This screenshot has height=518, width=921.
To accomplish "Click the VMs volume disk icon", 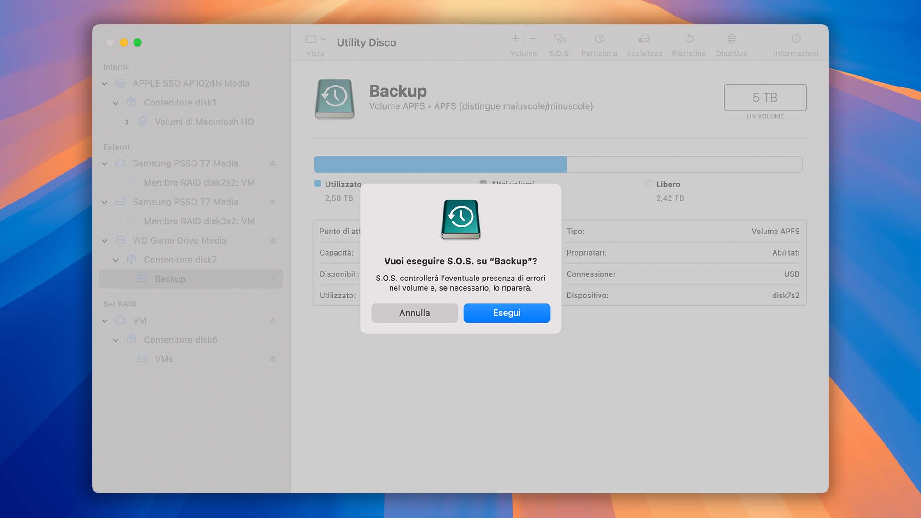I will [x=143, y=359].
